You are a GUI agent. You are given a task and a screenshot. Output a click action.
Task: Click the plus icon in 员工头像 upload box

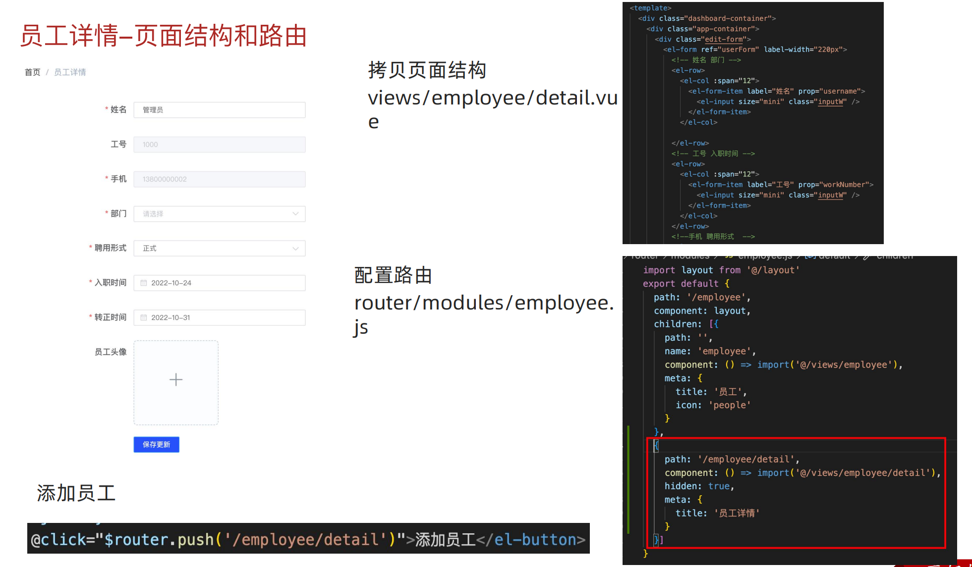click(176, 380)
